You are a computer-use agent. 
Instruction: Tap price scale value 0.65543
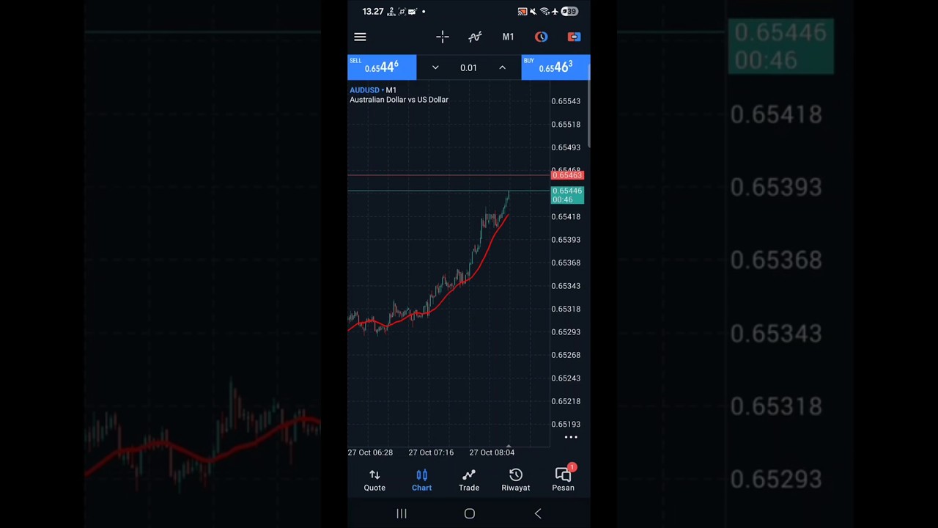pyautogui.click(x=566, y=101)
